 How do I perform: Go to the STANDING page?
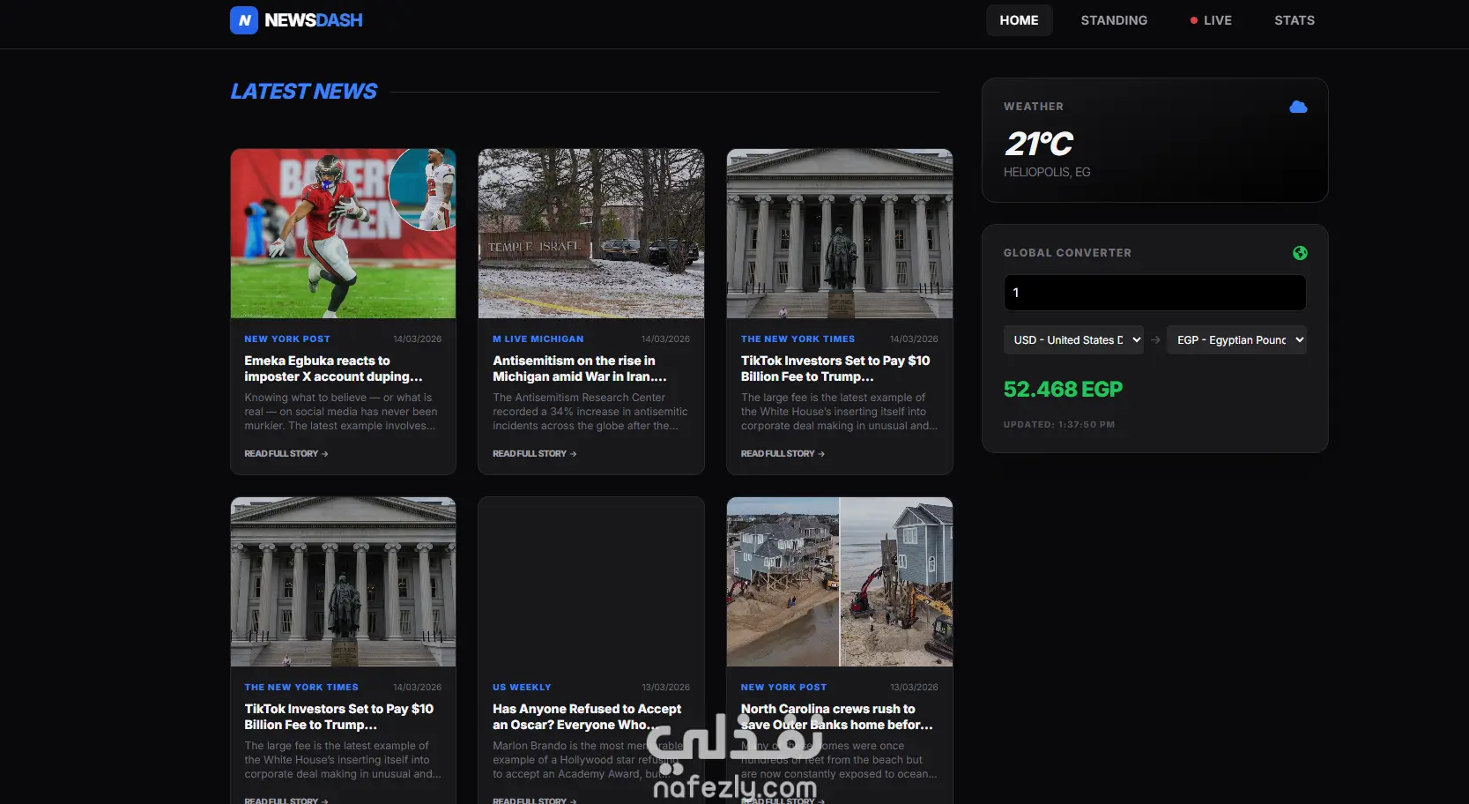pyautogui.click(x=1114, y=20)
